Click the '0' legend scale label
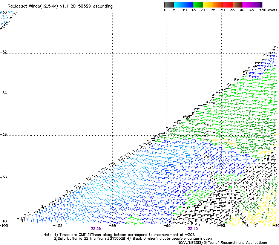279x245 pixels. (x=165, y=10)
